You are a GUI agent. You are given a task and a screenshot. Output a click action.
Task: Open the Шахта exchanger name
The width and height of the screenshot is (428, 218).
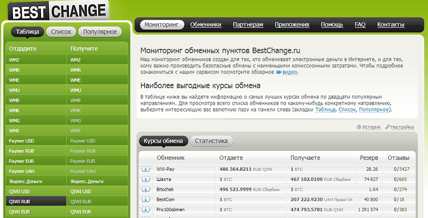coord(164,179)
